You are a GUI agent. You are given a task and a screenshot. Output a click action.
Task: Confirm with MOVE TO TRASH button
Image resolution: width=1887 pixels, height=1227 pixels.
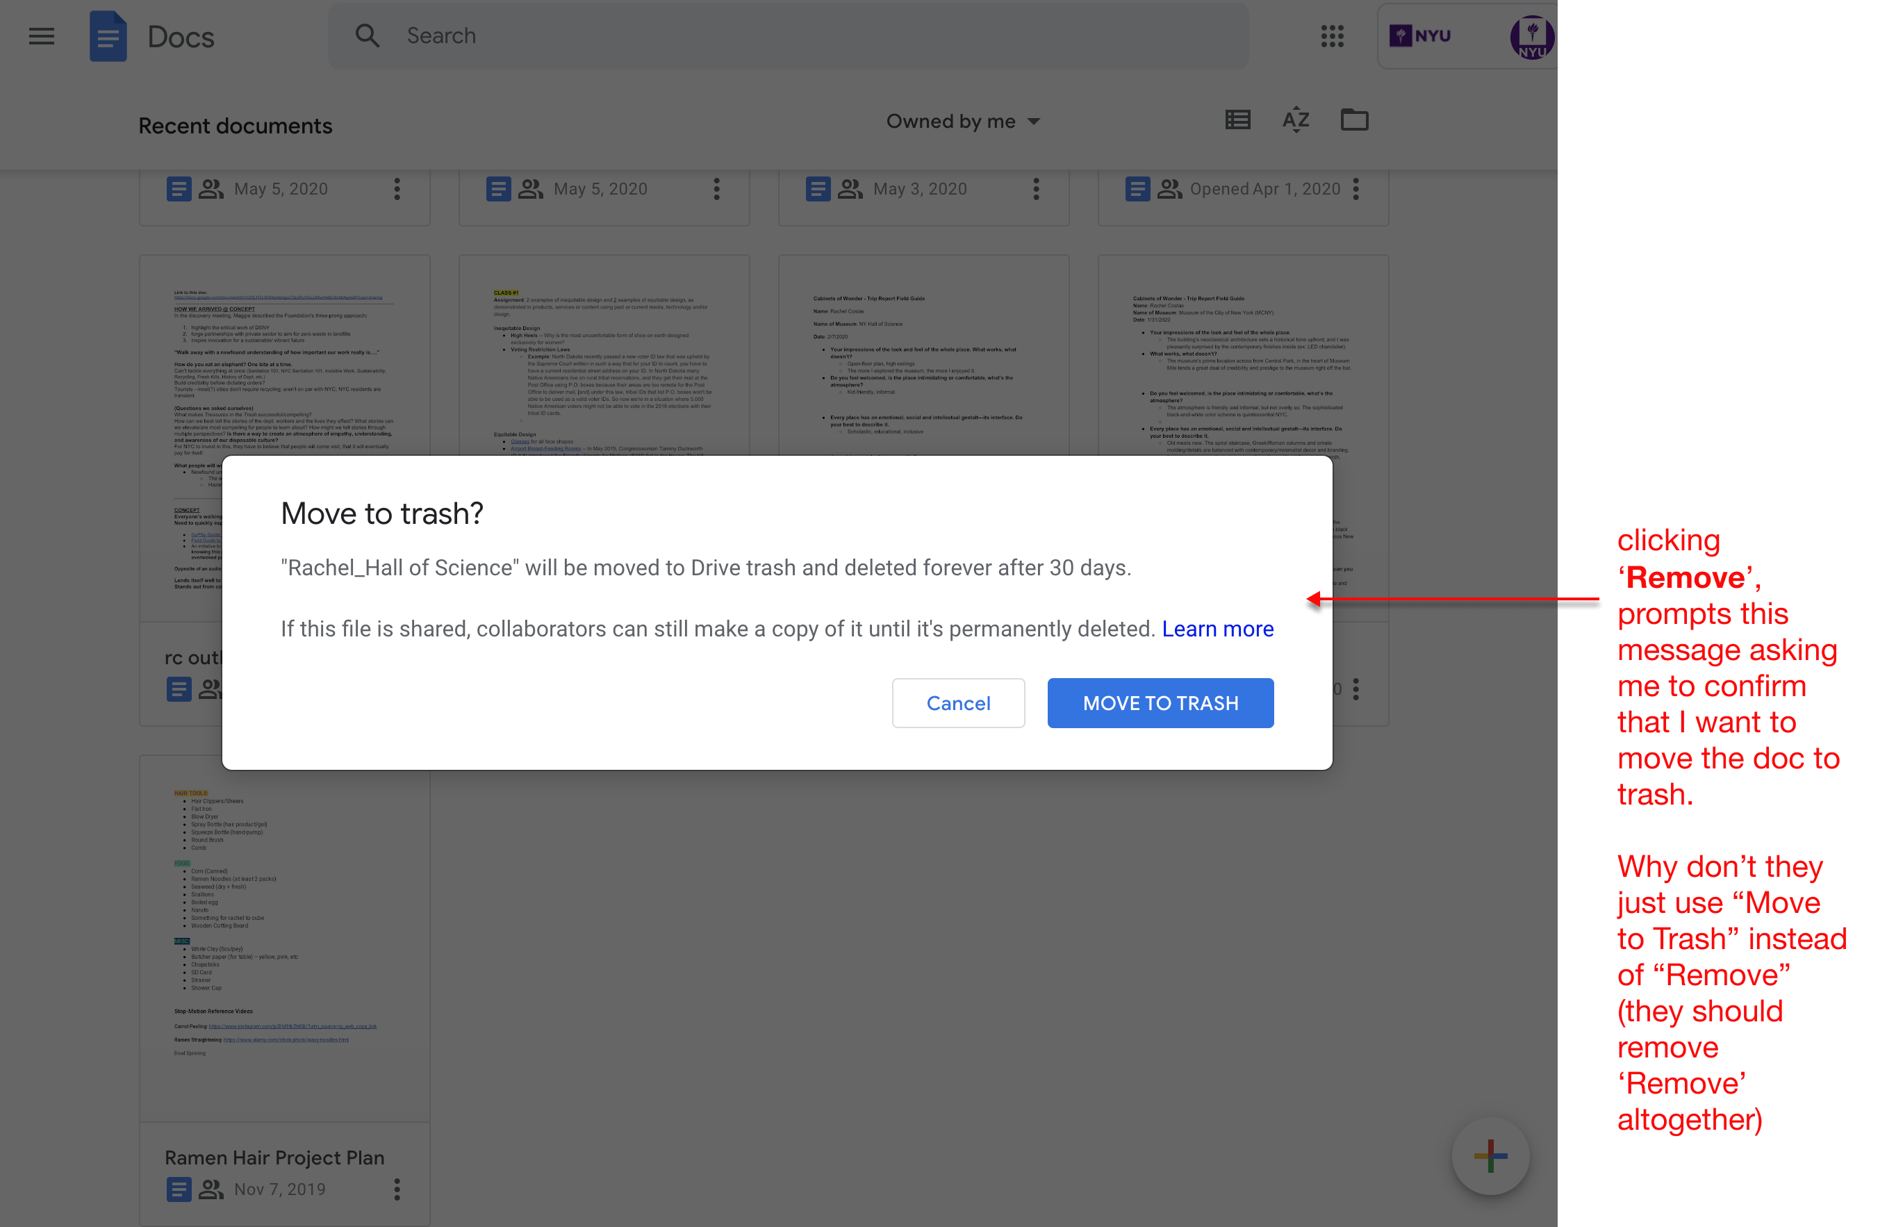(1160, 703)
